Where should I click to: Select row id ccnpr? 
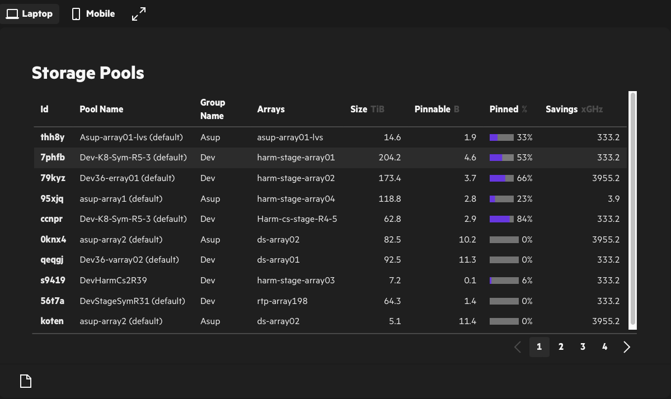[x=51, y=218]
